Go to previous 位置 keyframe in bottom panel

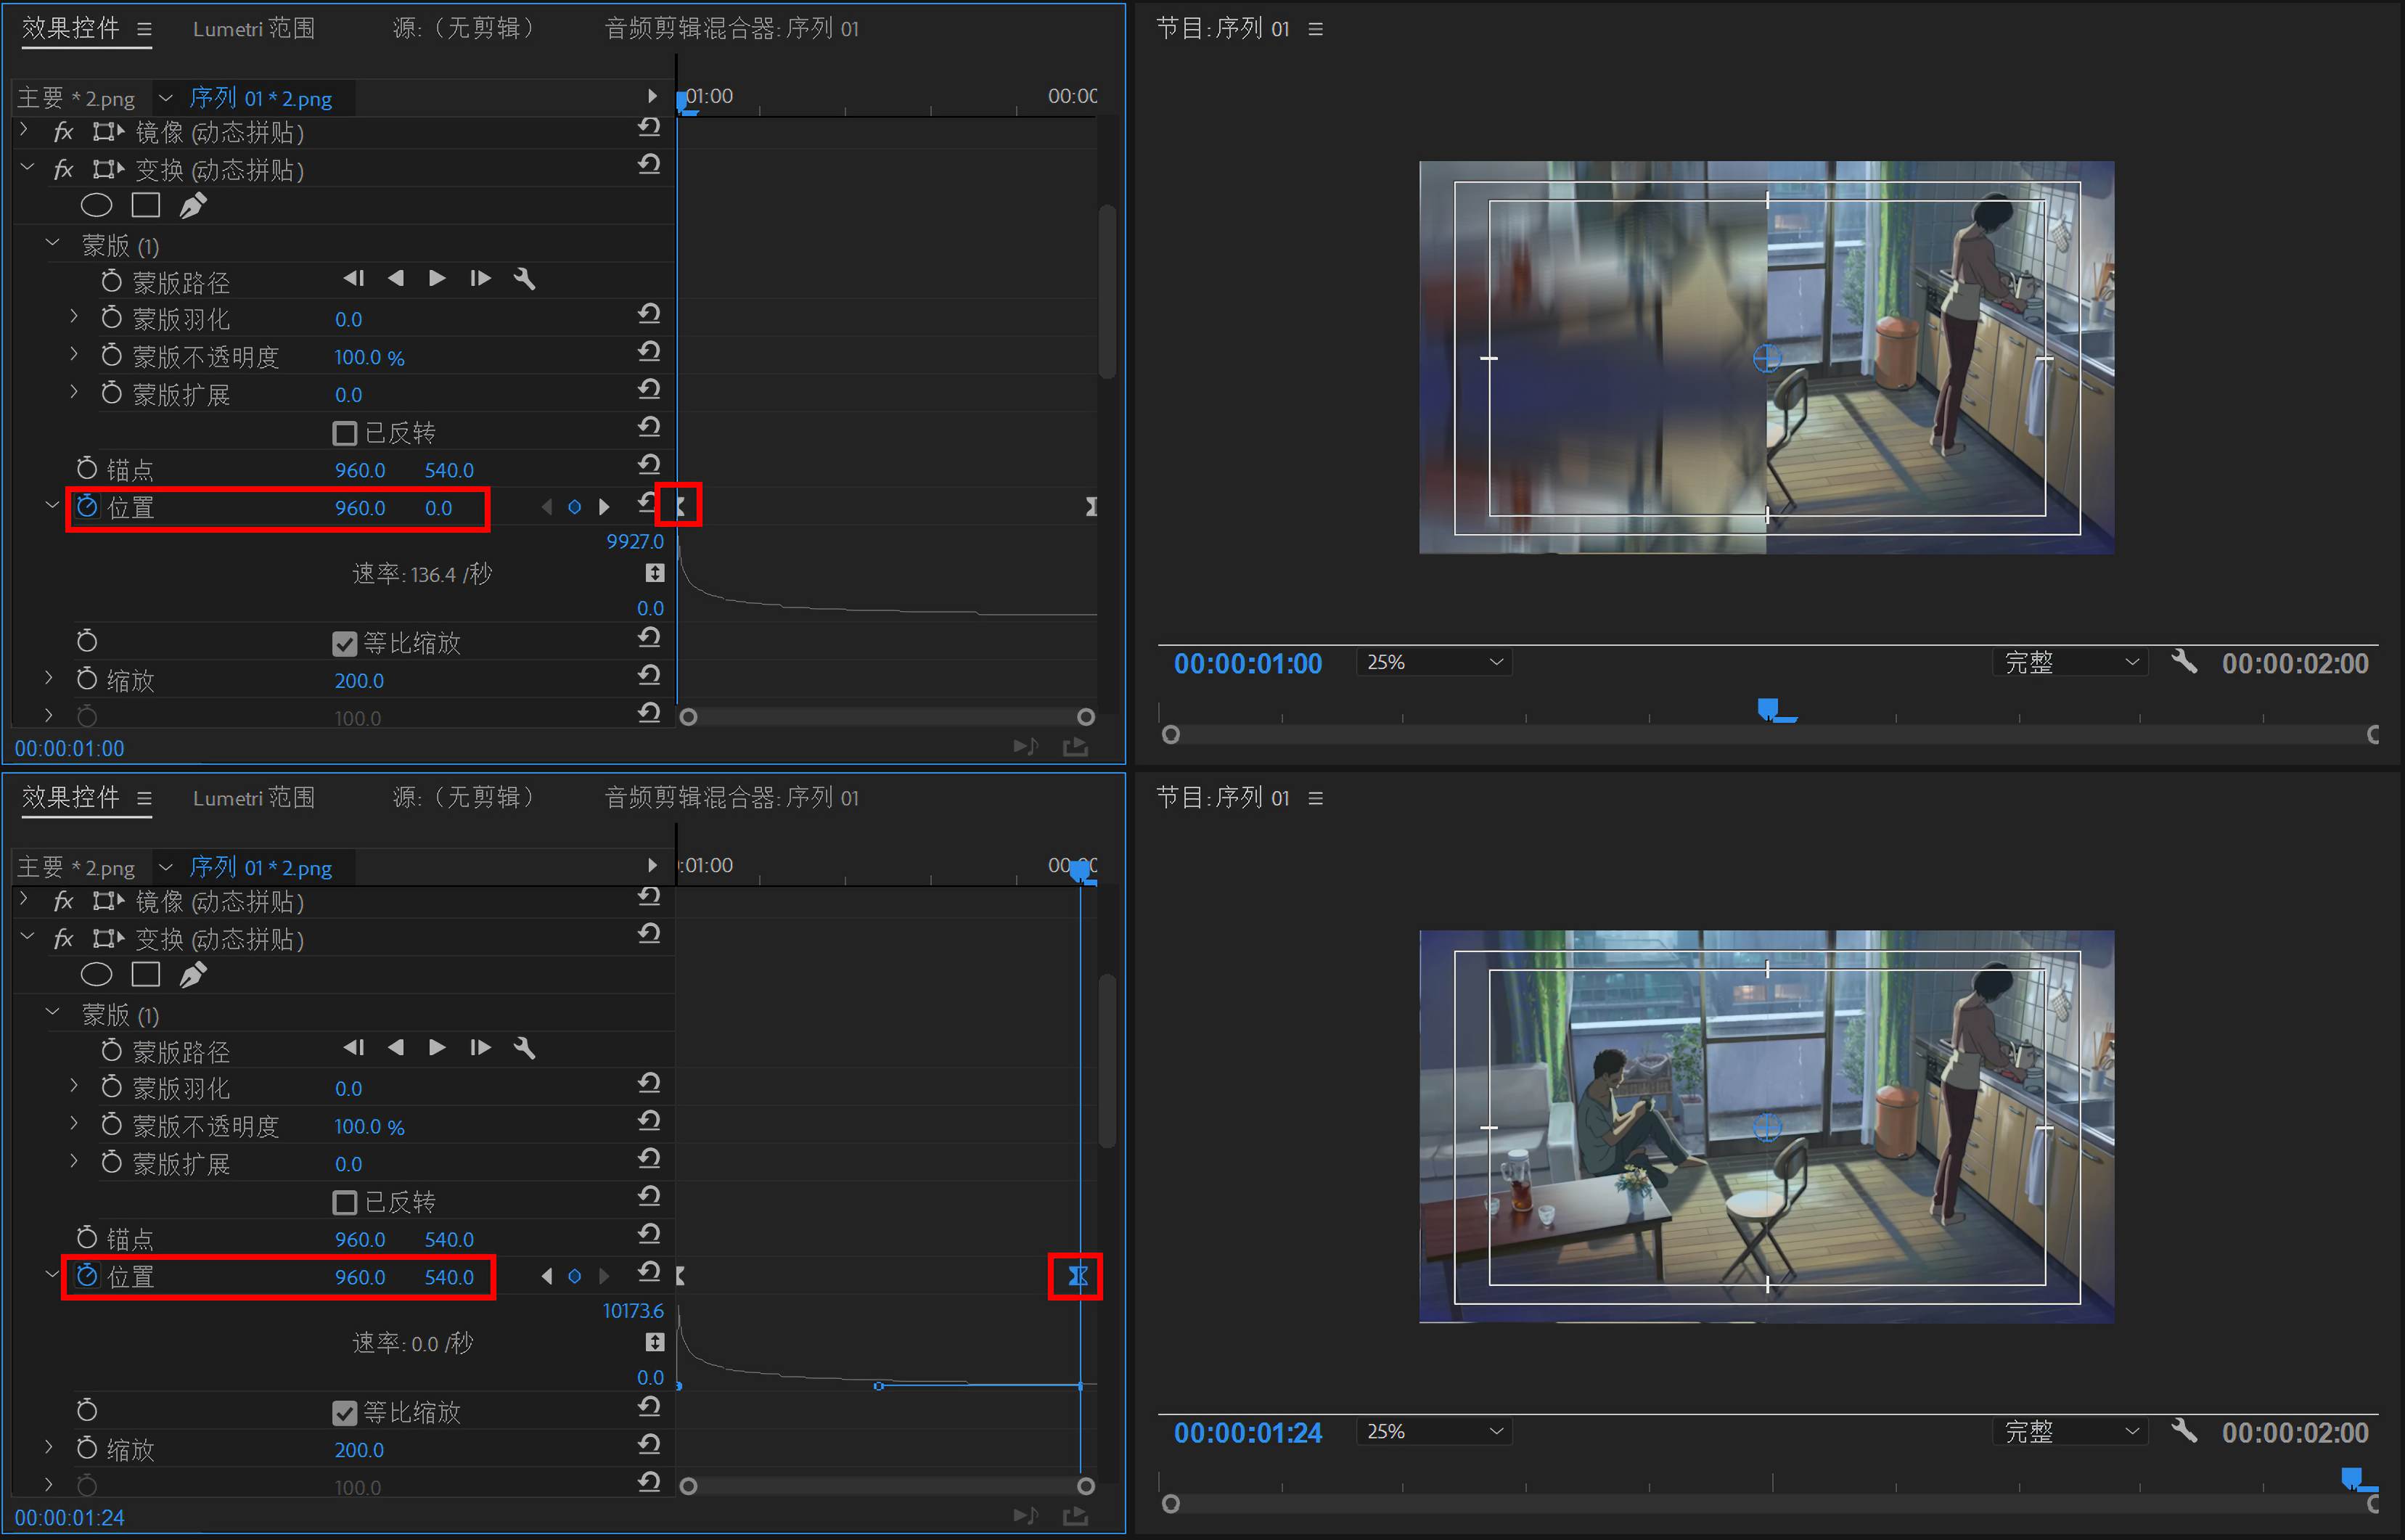click(546, 1277)
